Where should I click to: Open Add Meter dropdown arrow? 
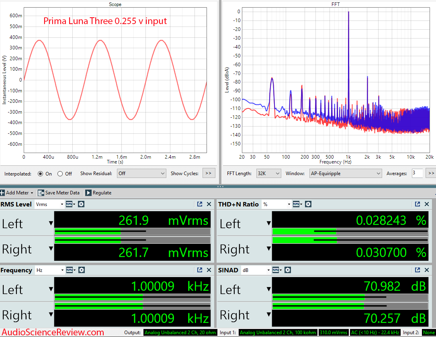click(32, 193)
